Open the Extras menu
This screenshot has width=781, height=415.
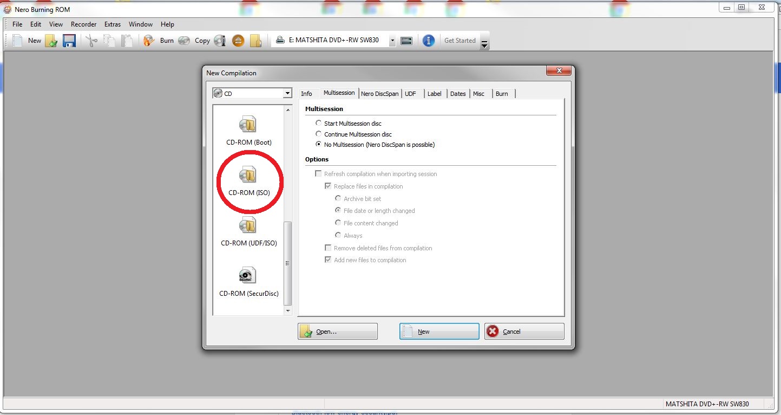tap(113, 24)
